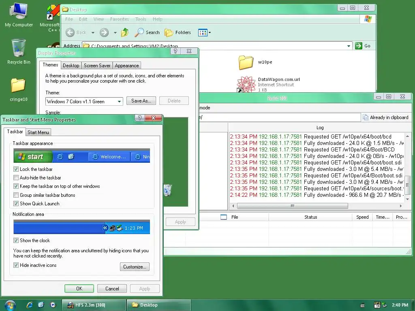Open the Help menu in Explorer

(158, 19)
